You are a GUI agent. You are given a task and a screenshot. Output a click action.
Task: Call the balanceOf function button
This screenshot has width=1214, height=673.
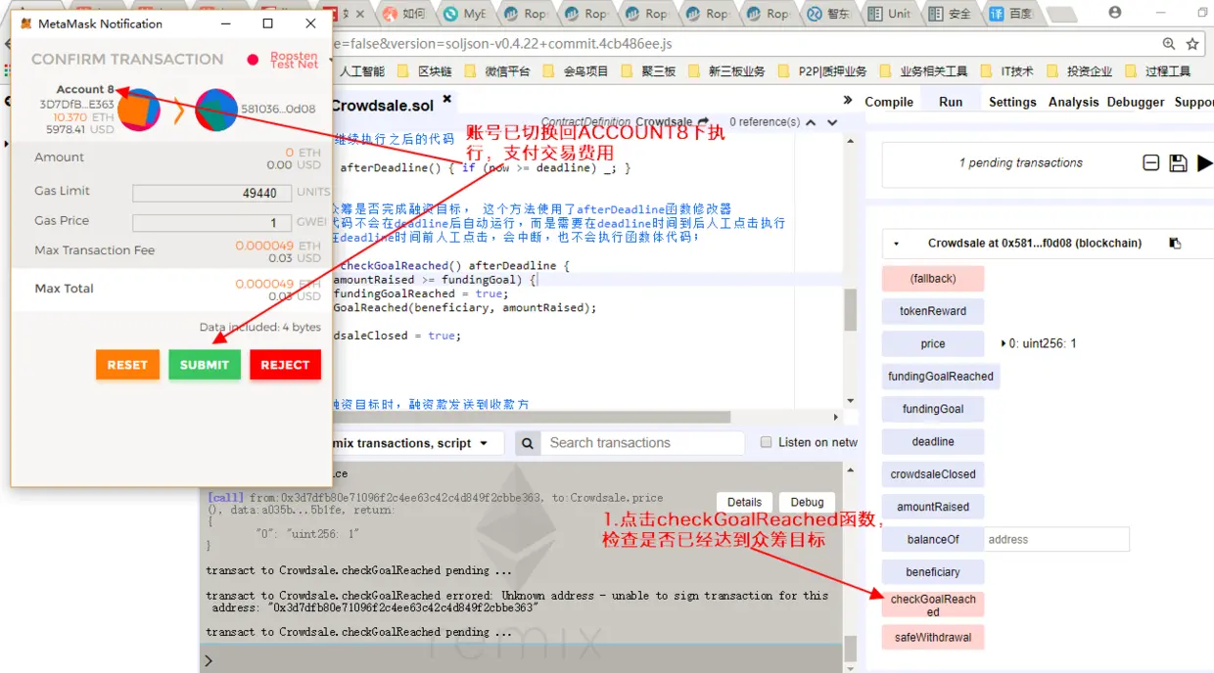[933, 539]
